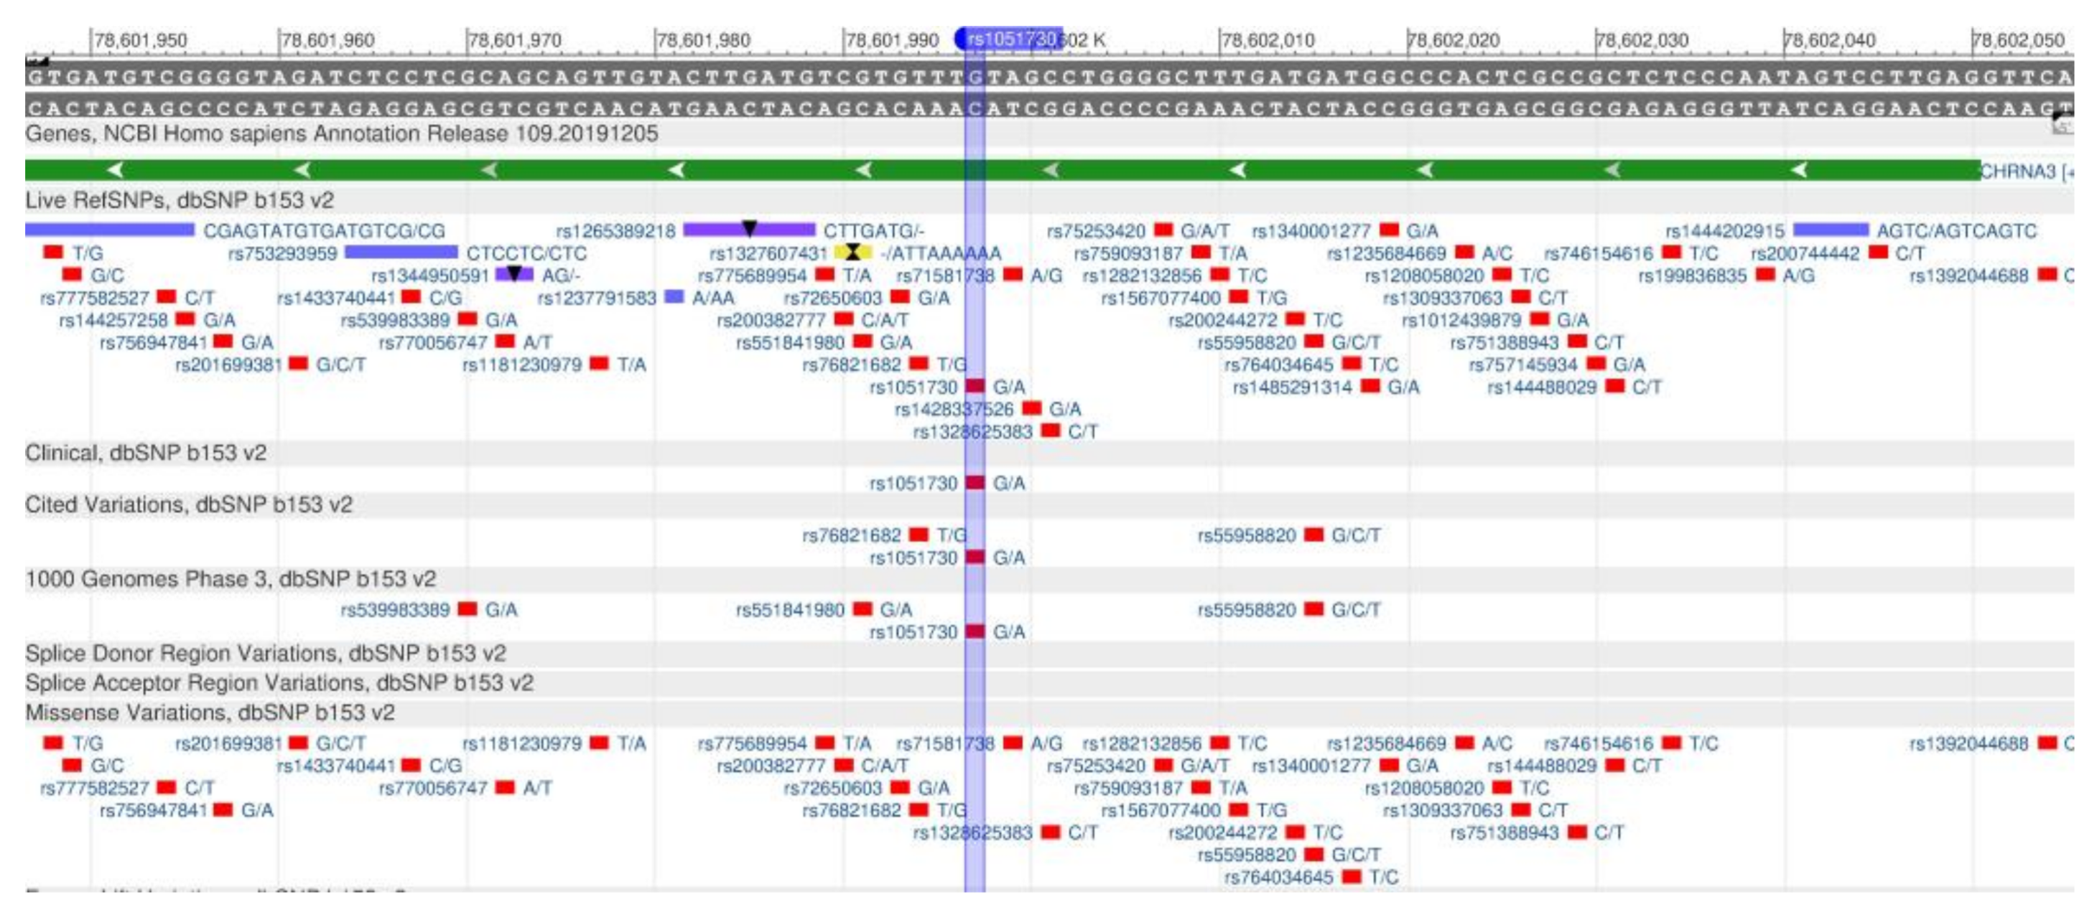Click red marker of rs1051730 in Clinical track
Image resolution: width=2097 pixels, height=917 pixels.
[x=975, y=482]
